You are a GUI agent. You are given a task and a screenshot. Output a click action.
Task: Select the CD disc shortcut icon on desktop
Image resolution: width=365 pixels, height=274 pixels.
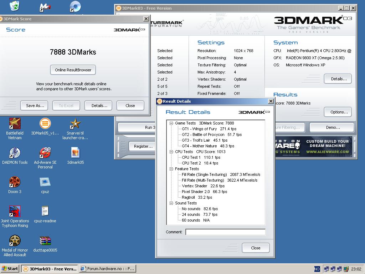(76, 6)
